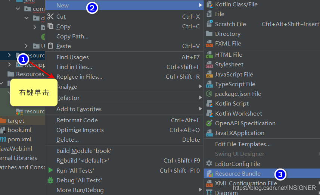
Task: Expand the Analyze submenu arrow
Action: click(x=201, y=87)
